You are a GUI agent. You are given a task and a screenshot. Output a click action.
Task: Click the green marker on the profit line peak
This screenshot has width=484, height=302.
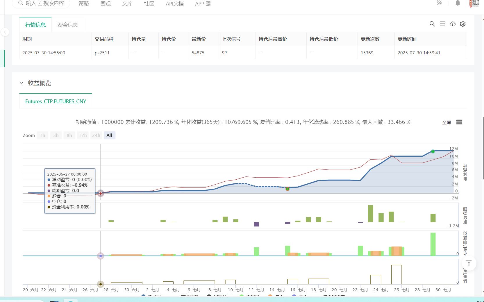click(x=433, y=151)
